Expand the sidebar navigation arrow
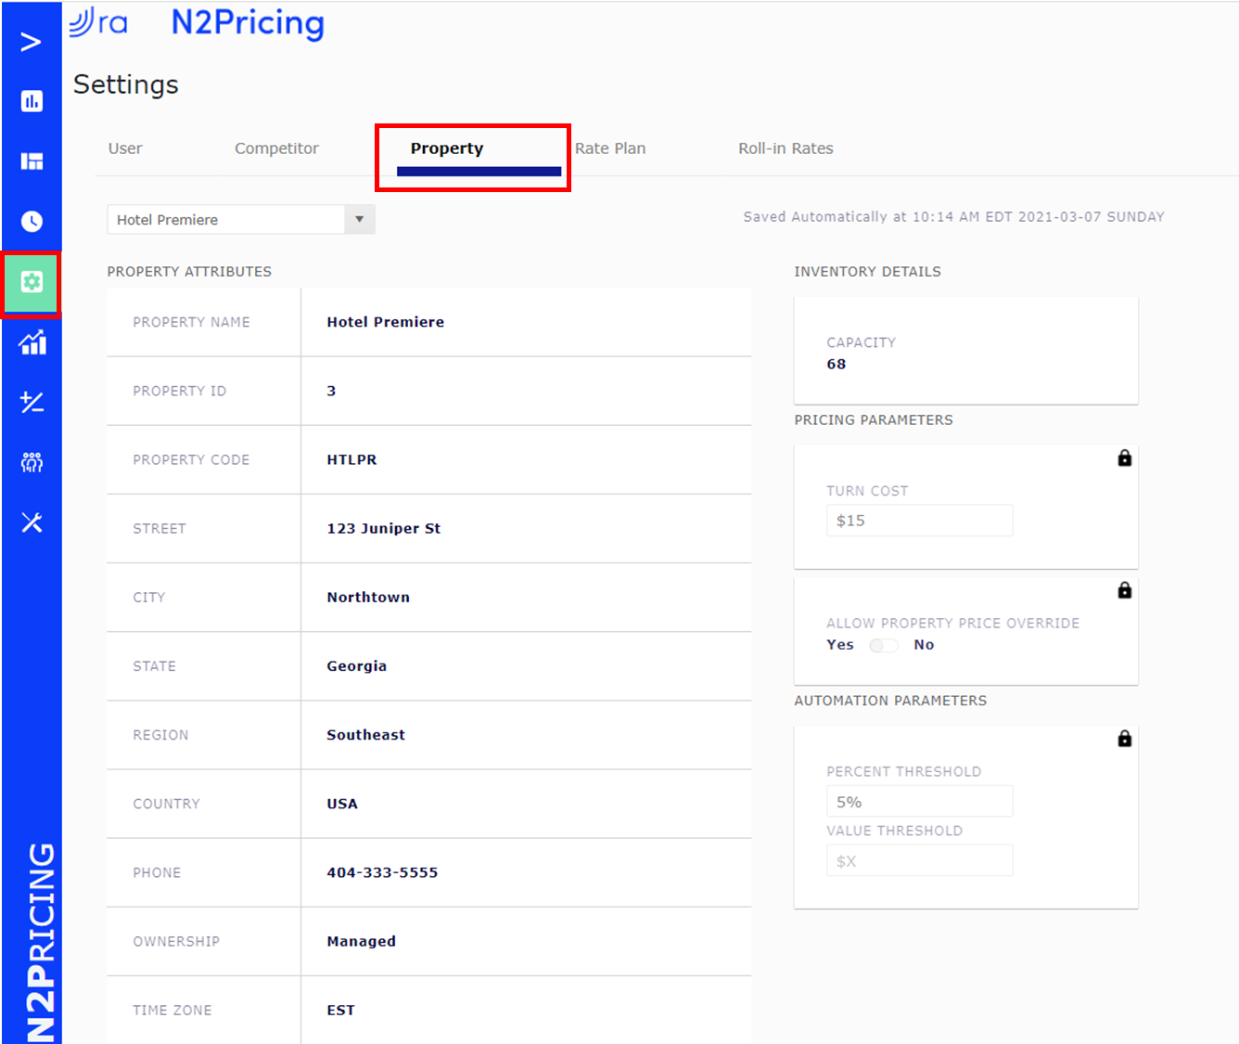This screenshot has width=1239, height=1044. [x=31, y=41]
